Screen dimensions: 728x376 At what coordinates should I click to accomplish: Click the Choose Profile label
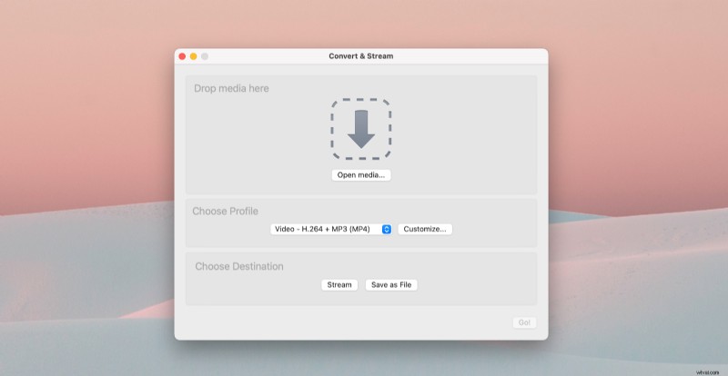[x=225, y=212]
